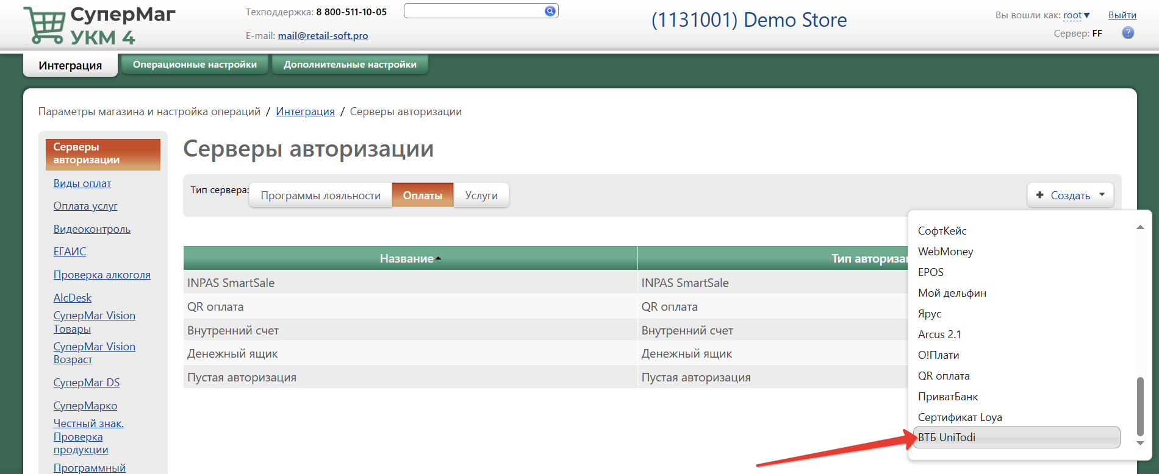Image resolution: width=1159 pixels, height=474 pixels.
Task: Click the СуперМаг УКМ 4 cart logo
Action: (x=44, y=26)
